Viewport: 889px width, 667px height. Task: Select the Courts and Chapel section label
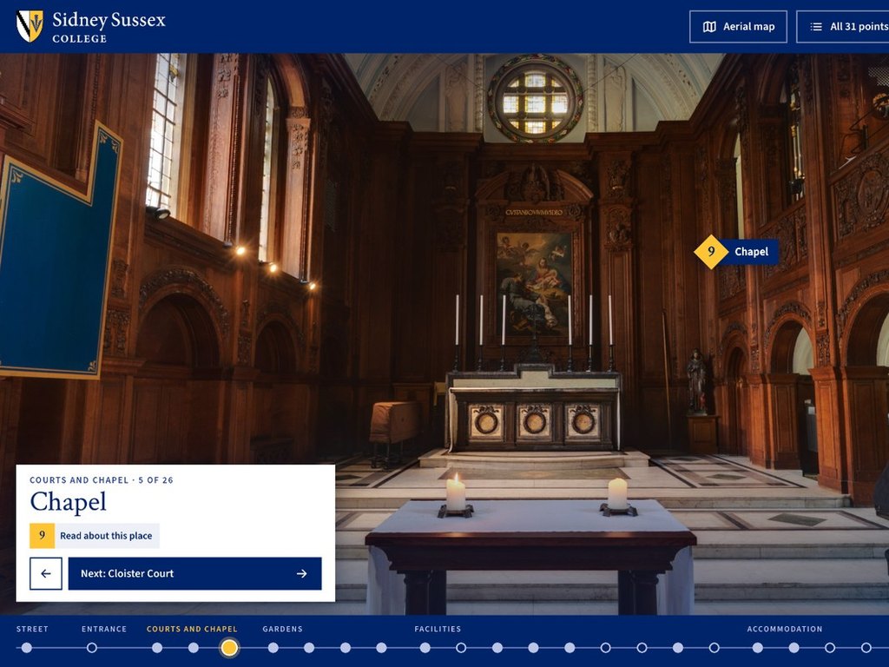[x=192, y=629]
